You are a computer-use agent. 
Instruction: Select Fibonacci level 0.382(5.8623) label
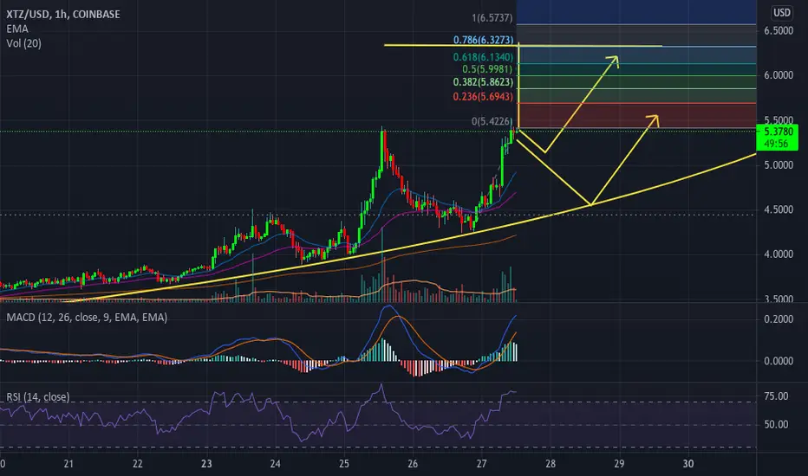click(484, 82)
